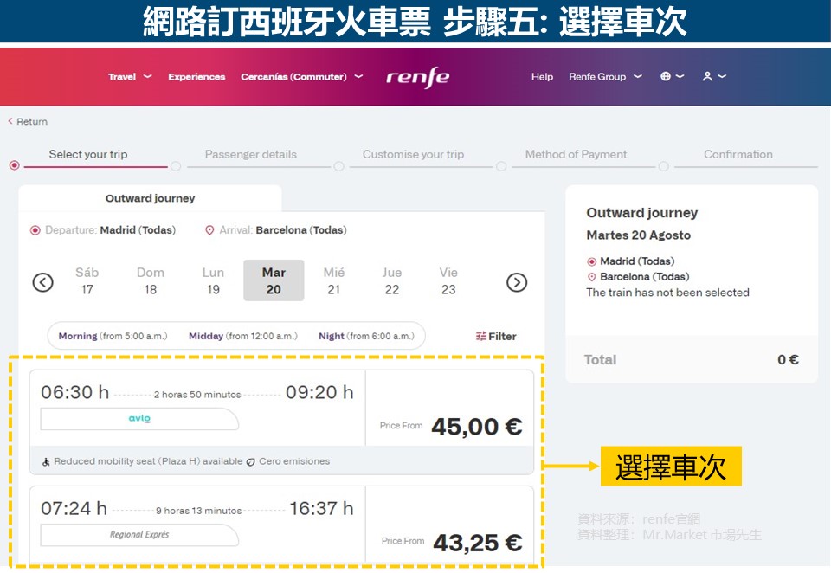831x573 pixels.
Task: Expand the Travel dropdown menu
Action: [x=129, y=77]
